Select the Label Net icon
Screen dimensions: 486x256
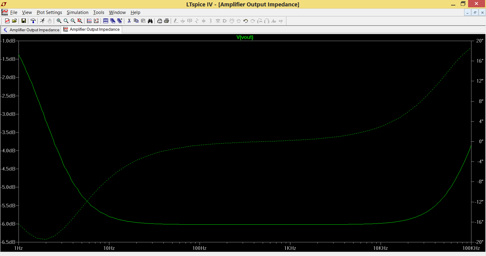pyautogui.click(x=190, y=21)
